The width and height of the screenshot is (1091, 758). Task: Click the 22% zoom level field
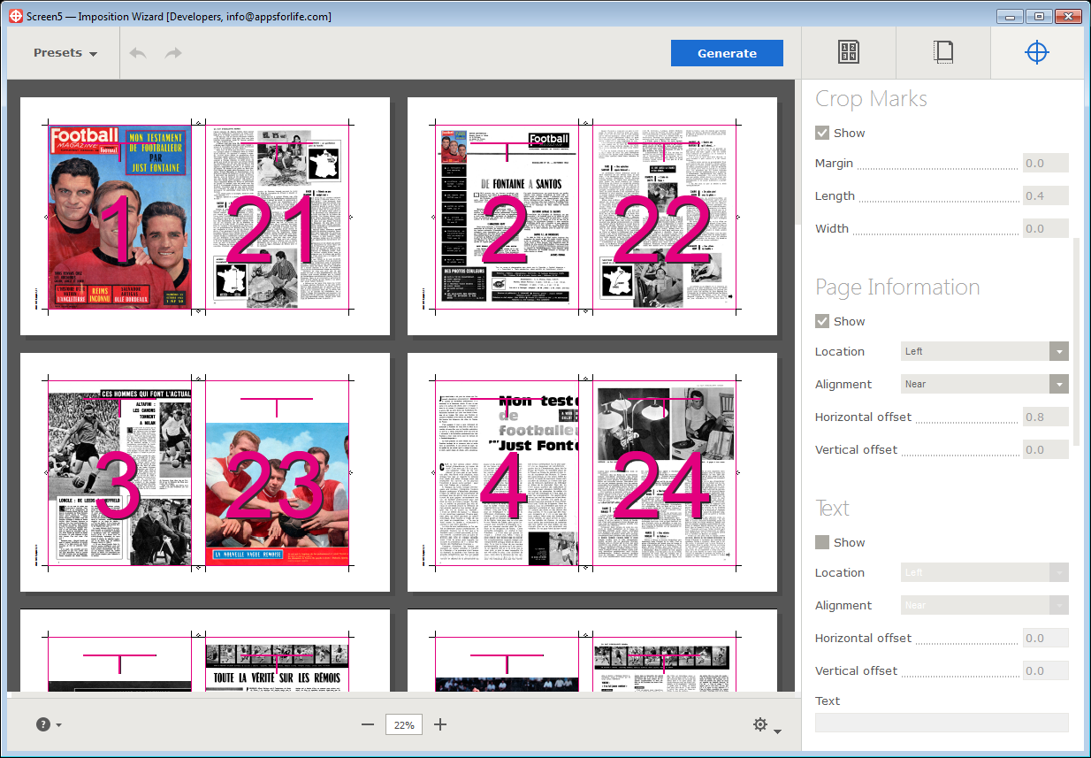(404, 724)
